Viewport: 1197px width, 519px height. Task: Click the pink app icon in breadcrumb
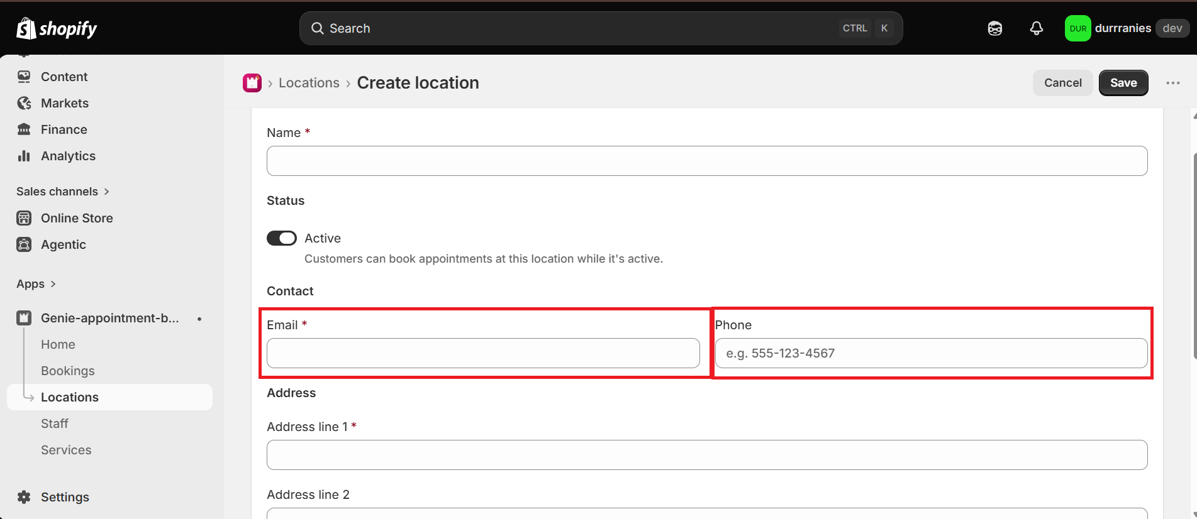click(252, 83)
